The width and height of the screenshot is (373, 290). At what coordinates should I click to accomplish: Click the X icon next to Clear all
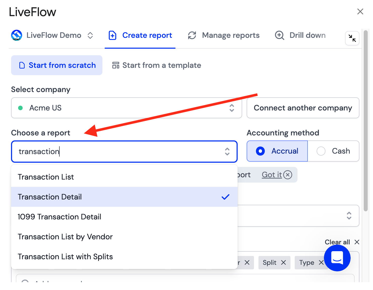(x=357, y=242)
